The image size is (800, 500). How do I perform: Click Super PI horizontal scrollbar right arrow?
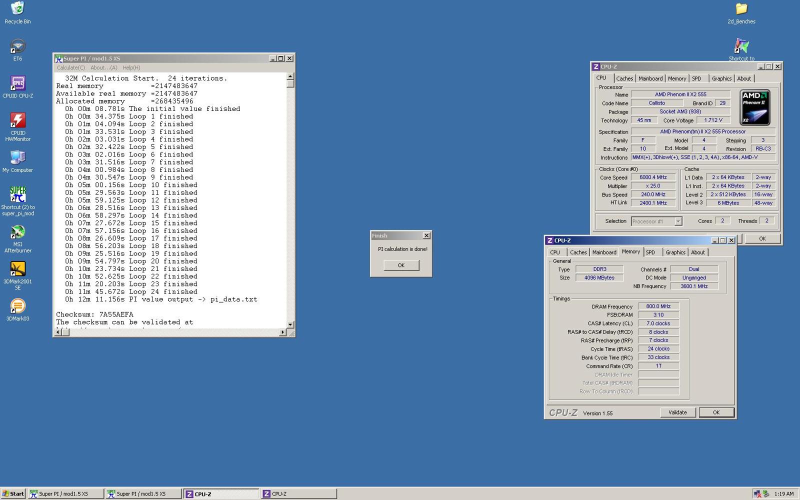(x=282, y=332)
